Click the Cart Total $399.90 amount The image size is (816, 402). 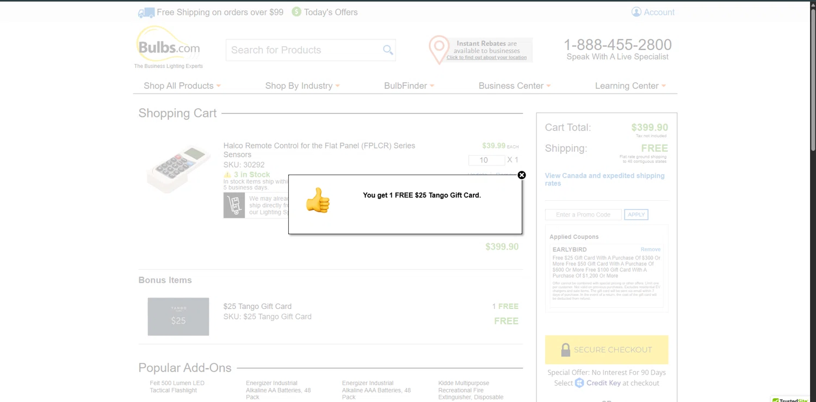(650, 127)
